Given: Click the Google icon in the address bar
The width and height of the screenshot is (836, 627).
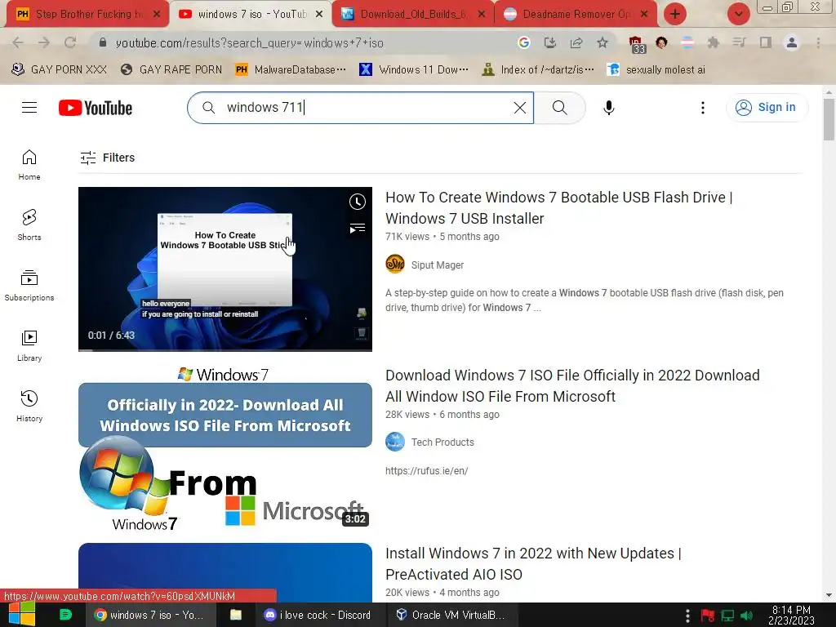Looking at the screenshot, I should (523, 42).
